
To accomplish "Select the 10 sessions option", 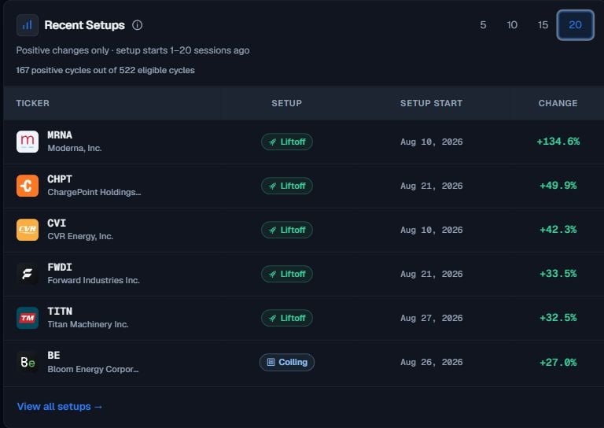I will point(512,25).
